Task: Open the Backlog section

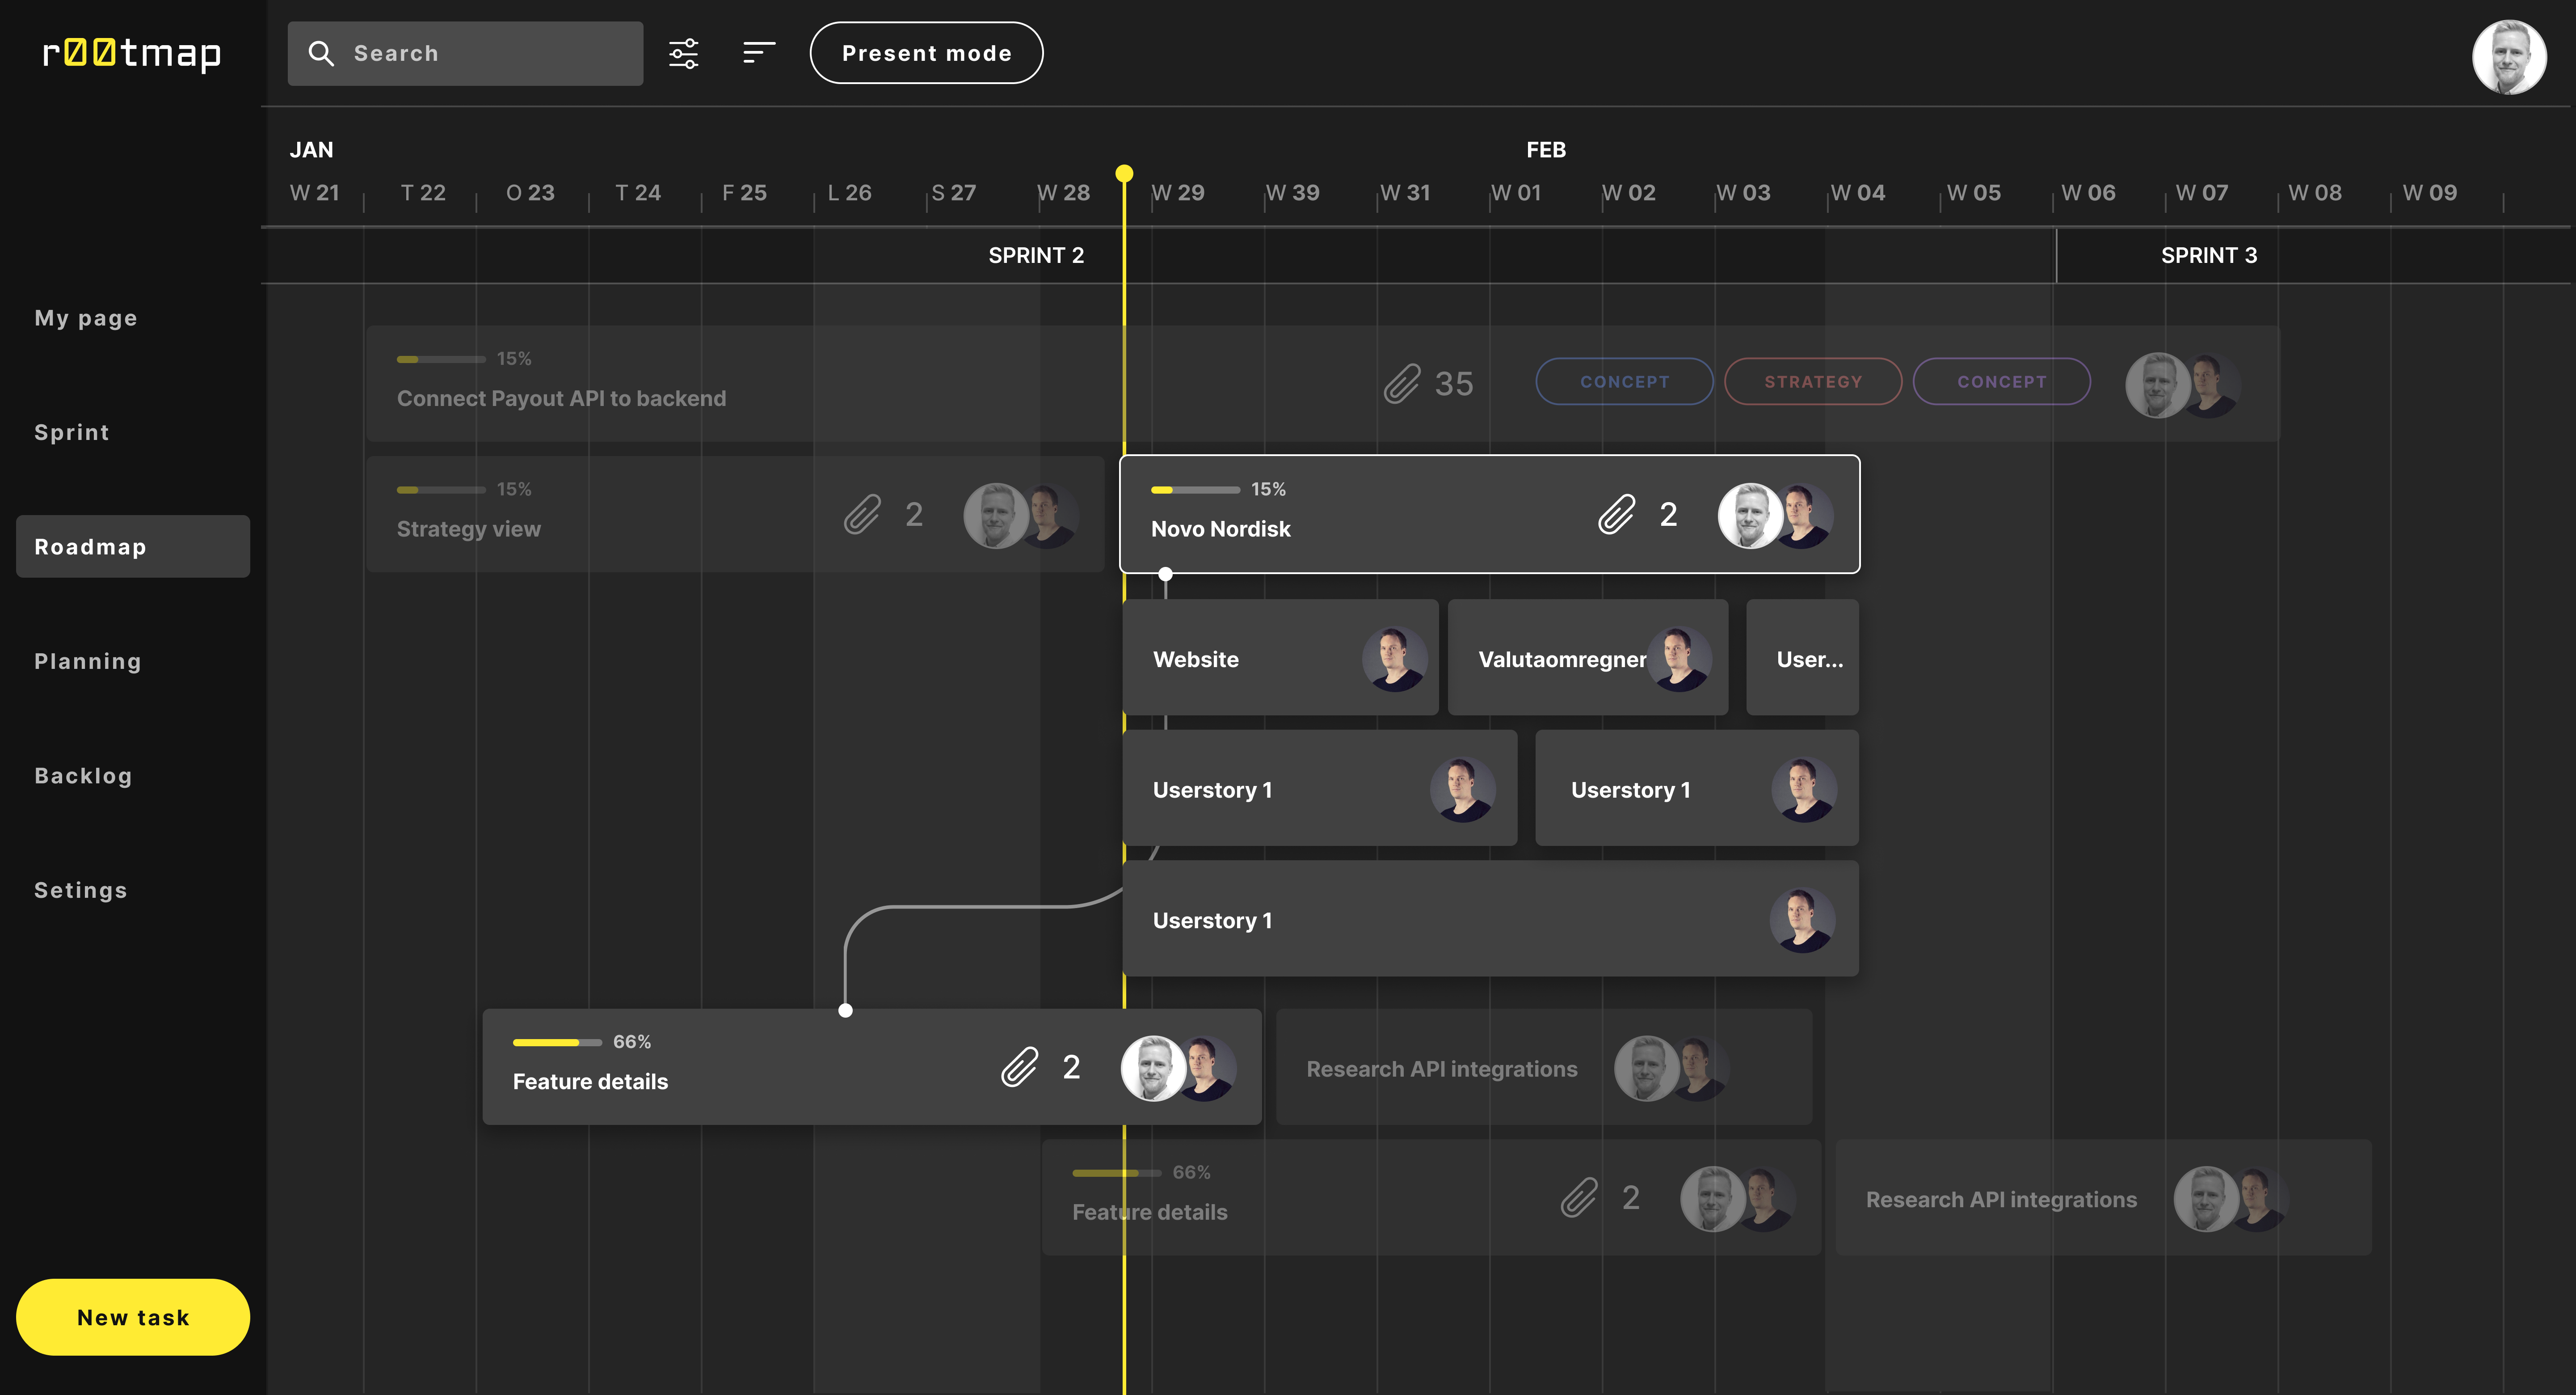Action: 83,776
